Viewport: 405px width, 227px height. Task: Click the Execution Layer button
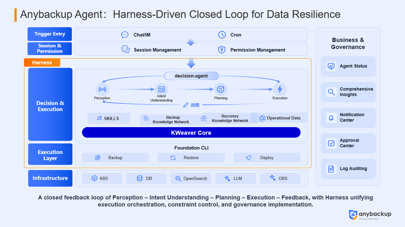click(x=50, y=154)
